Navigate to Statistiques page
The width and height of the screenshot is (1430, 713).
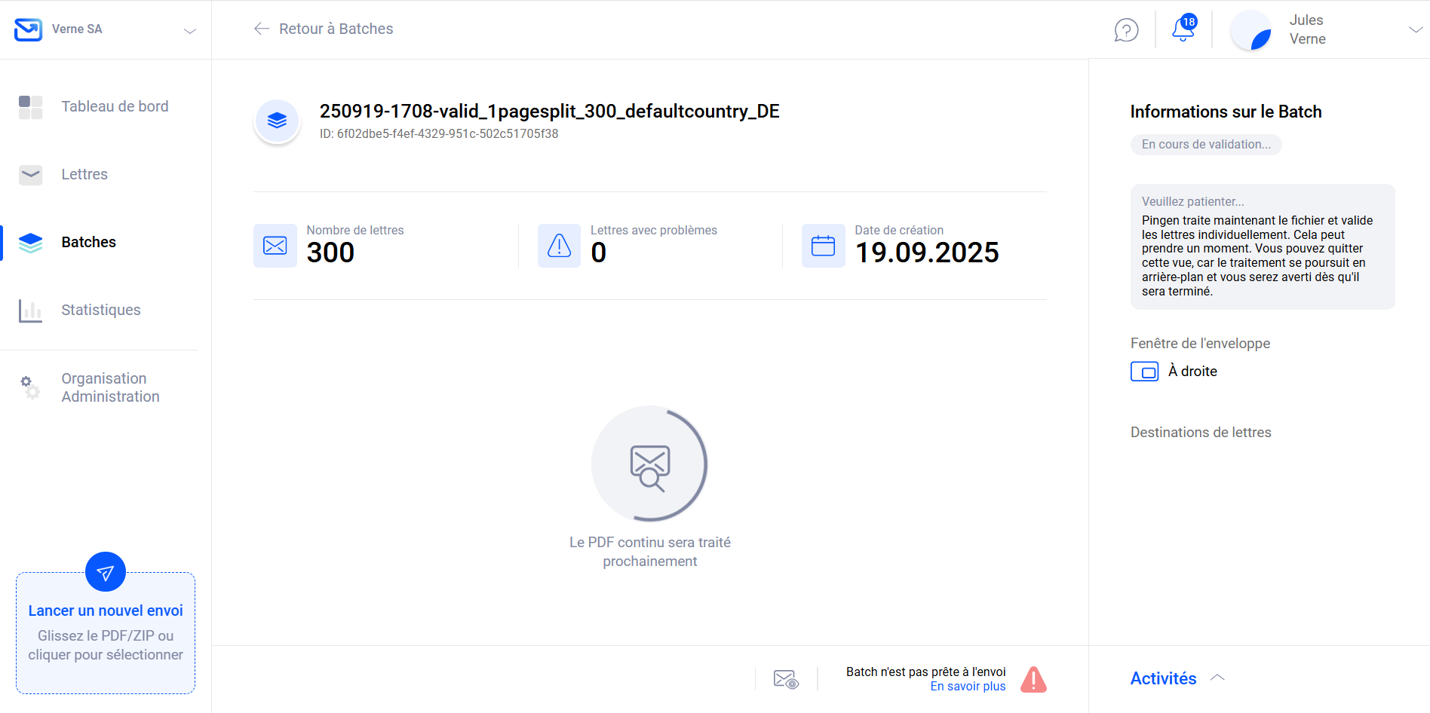pos(100,311)
